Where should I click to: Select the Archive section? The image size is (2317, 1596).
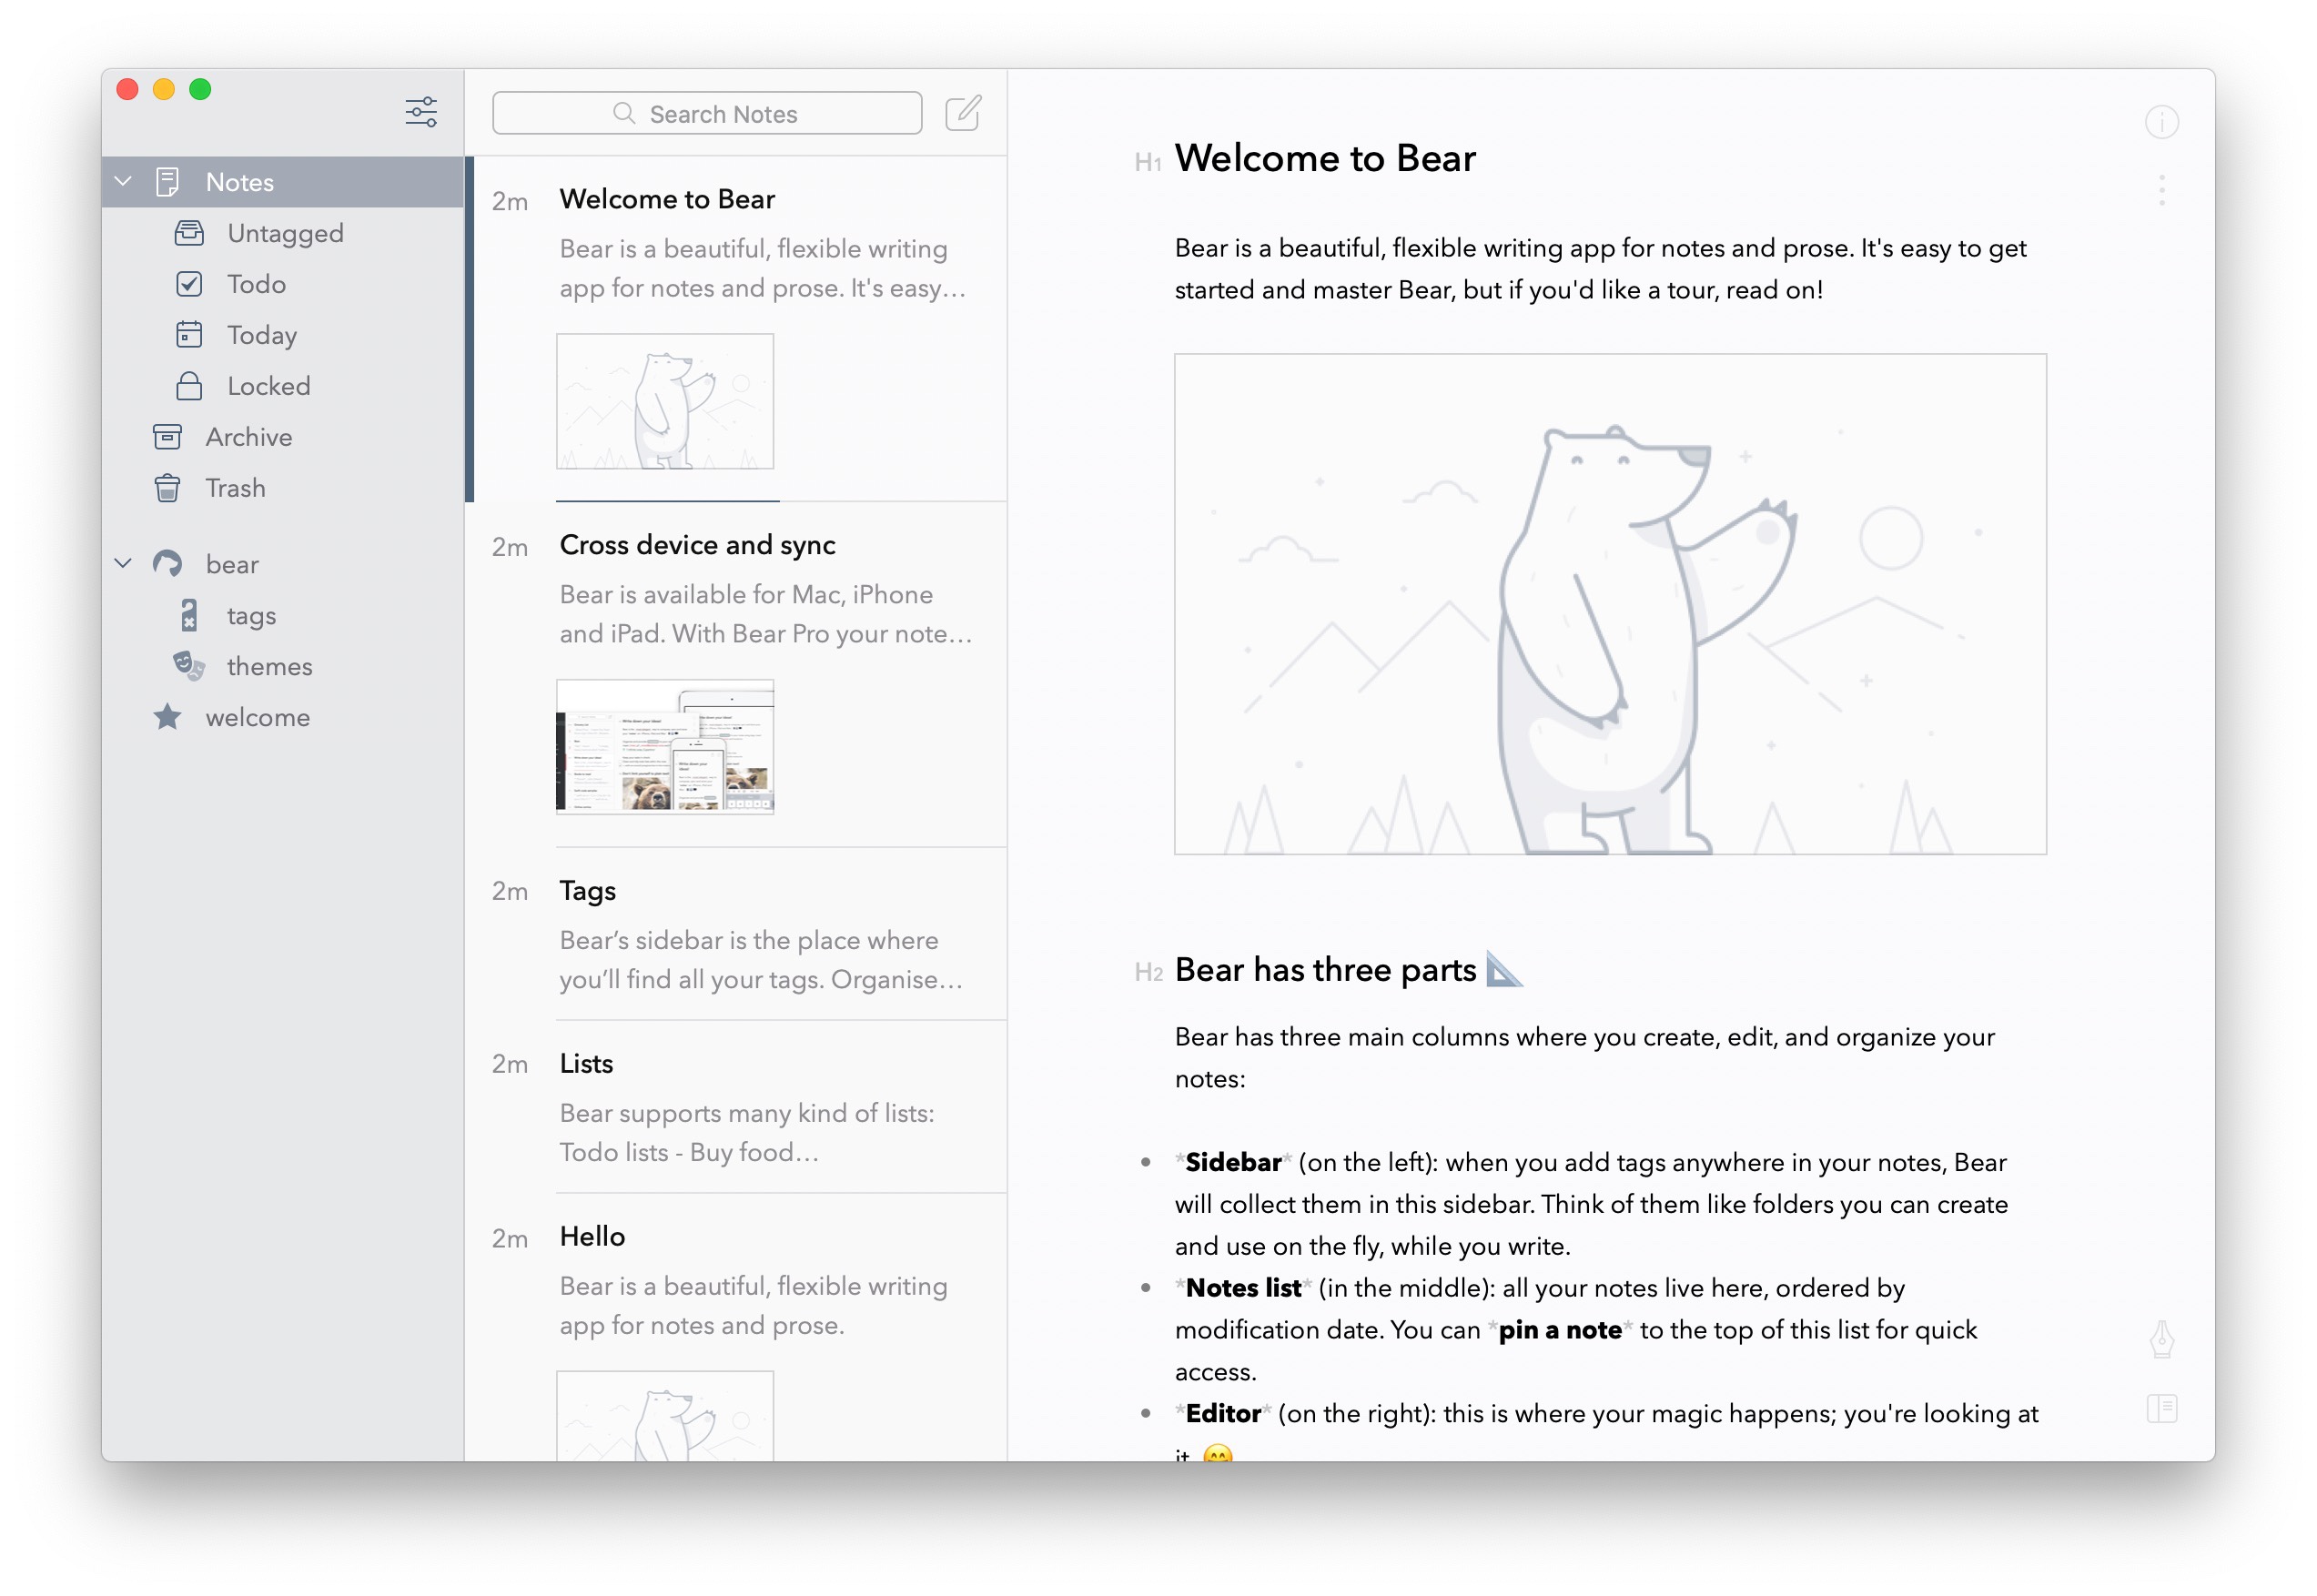click(248, 437)
